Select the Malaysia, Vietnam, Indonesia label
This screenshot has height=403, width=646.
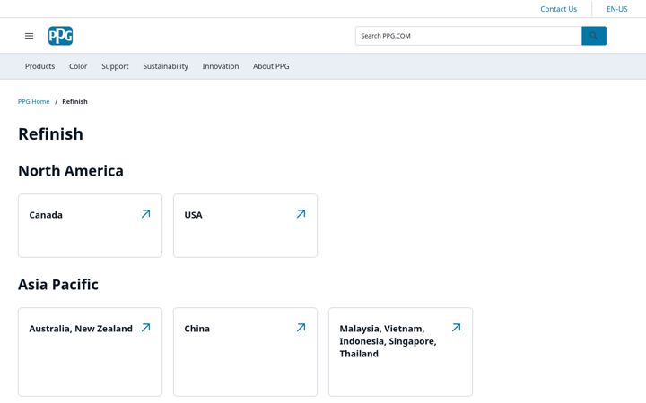[388, 341]
